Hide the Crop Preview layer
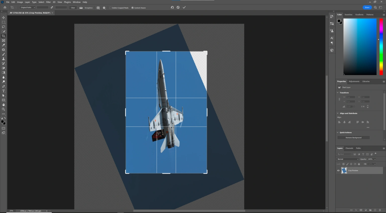This screenshot has width=386, height=213. 338,170
